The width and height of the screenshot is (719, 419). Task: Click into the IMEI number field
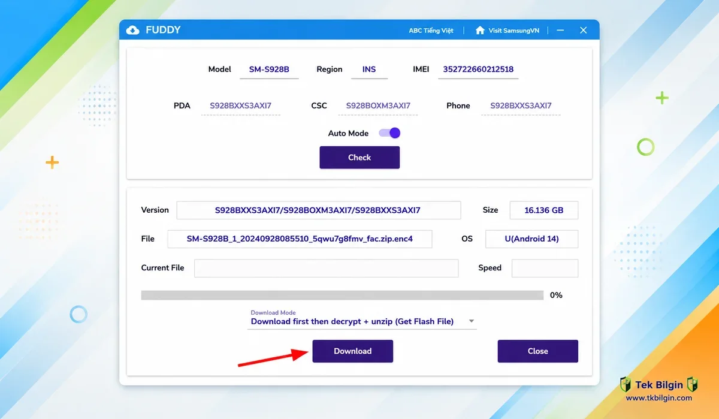pyautogui.click(x=478, y=70)
